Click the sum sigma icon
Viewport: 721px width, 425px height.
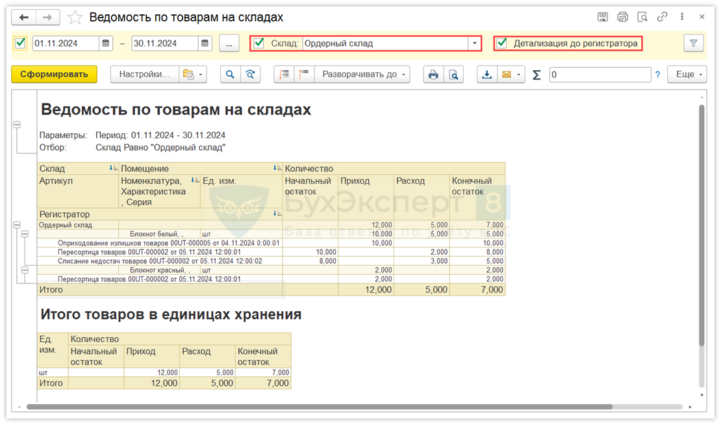pyautogui.click(x=537, y=75)
